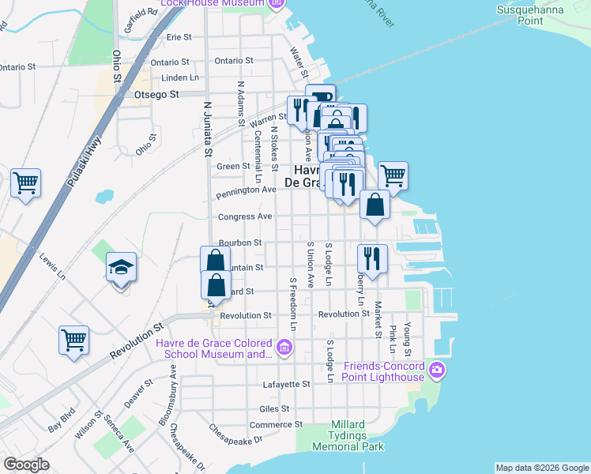
Task: Select the Centennial Ln label
Action: 258,156
